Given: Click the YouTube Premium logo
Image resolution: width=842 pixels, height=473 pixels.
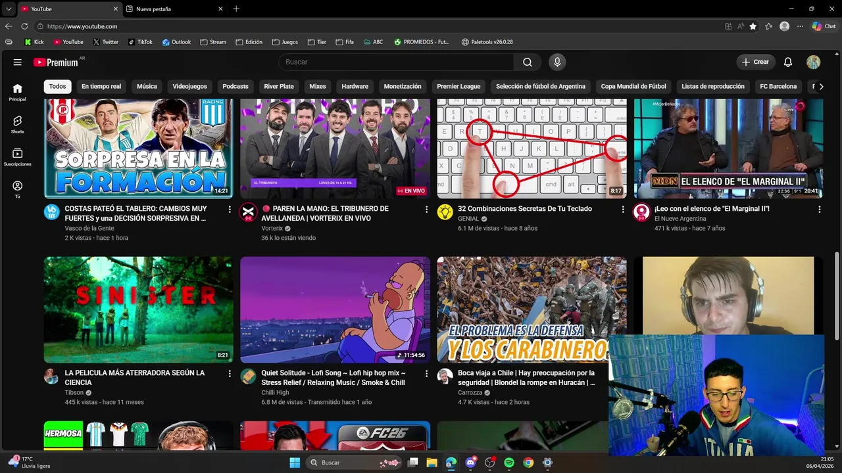Looking at the screenshot, I should click(x=57, y=62).
